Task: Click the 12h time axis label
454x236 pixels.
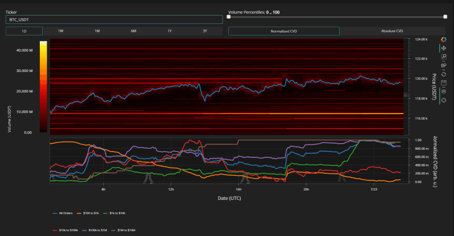Action: [x=171, y=189]
